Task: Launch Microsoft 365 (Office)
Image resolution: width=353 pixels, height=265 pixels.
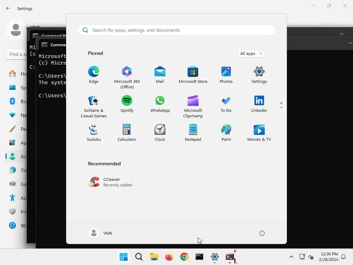Action: tap(127, 78)
